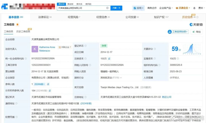This screenshot has width=206, height=123.
Task: Switch to the 经营风险 tab
Action: coord(74,17)
